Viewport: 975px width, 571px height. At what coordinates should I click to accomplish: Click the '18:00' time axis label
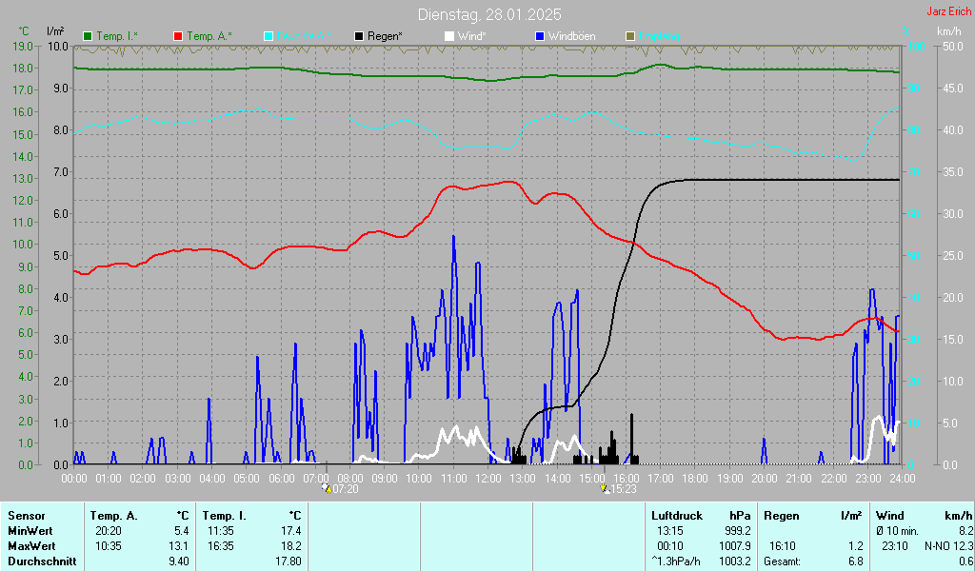(x=695, y=479)
